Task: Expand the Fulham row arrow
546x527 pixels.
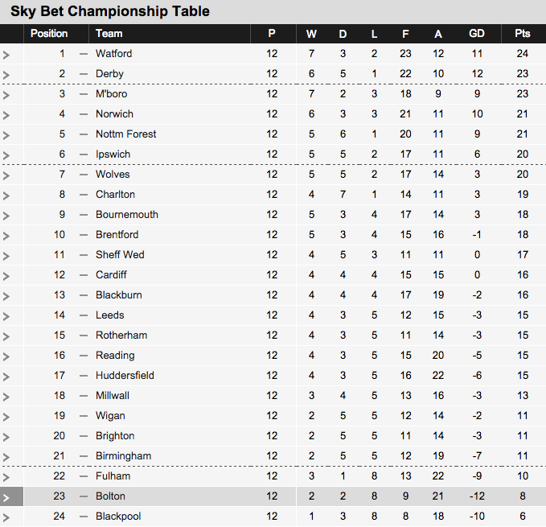Action: [x=6, y=477]
